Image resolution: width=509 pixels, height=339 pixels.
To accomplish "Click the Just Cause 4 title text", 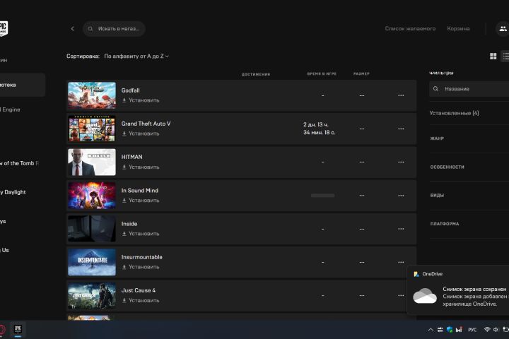I will pyautogui.click(x=139, y=290).
